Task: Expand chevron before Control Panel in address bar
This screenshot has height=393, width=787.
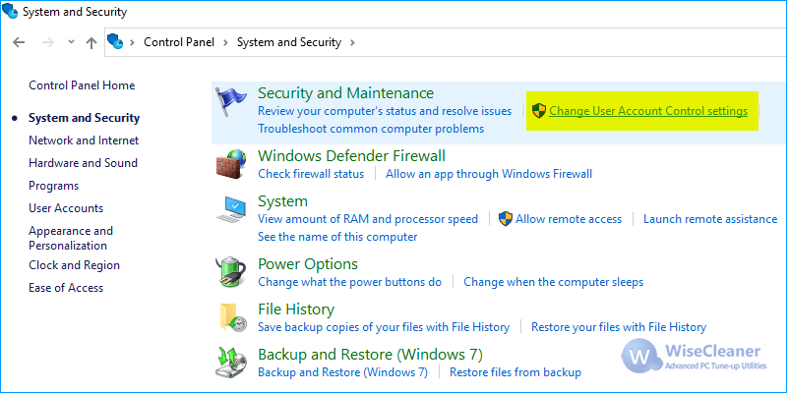Action: [x=133, y=42]
